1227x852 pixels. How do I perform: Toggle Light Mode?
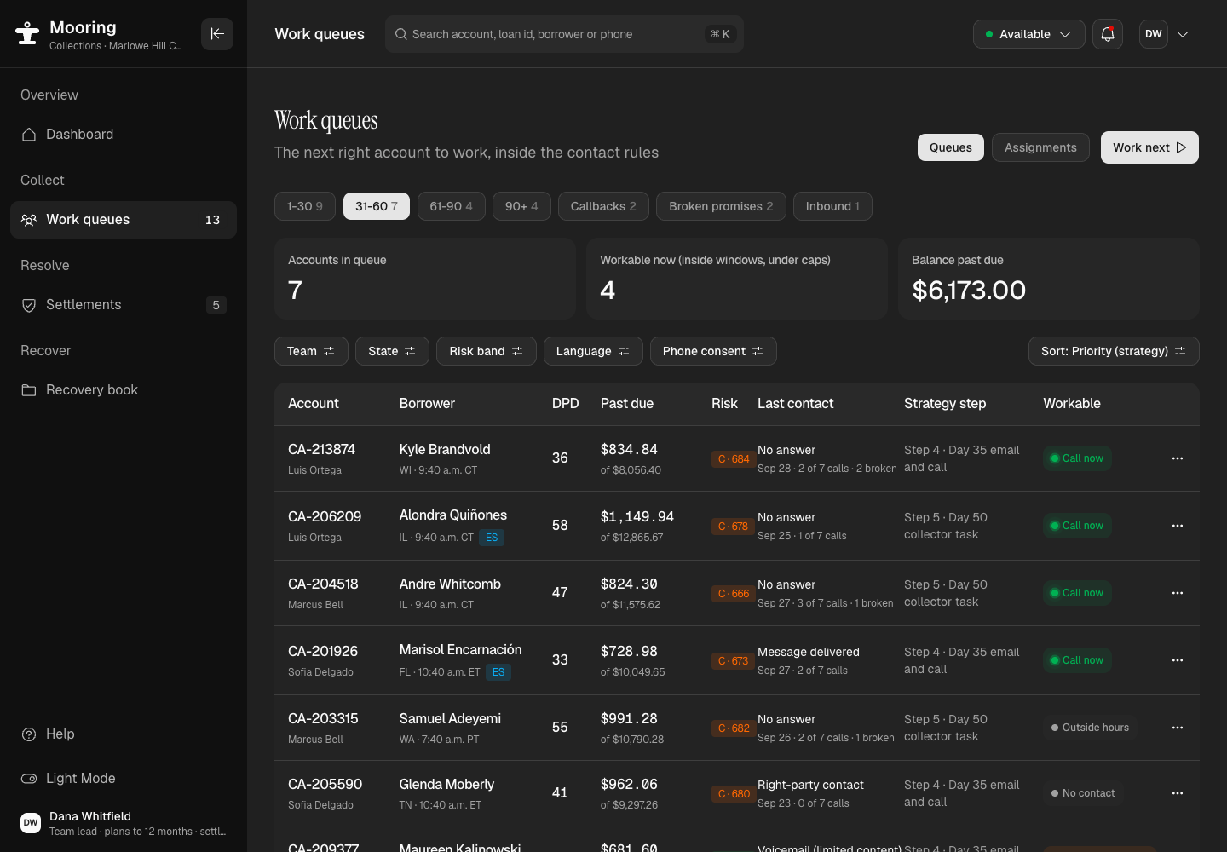point(124,779)
